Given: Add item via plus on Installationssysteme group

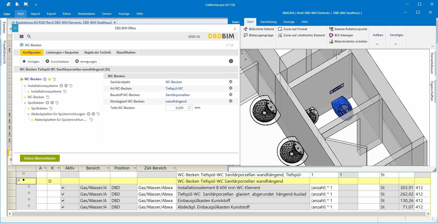Looking at the screenshot, I should (61, 86).
